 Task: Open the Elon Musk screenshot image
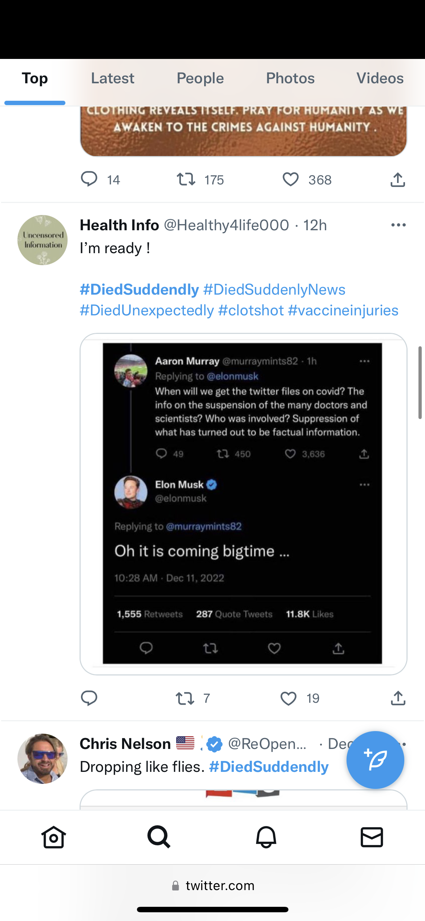click(x=243, y=503)
